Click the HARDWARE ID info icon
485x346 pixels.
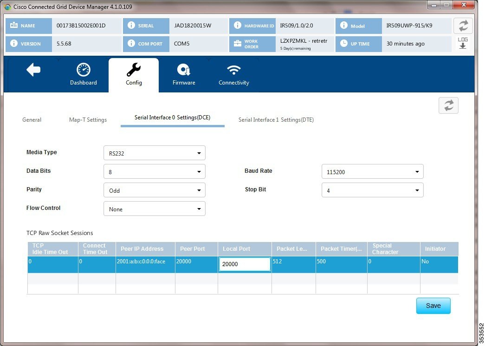pyautogui.click(x=237, y=26)
